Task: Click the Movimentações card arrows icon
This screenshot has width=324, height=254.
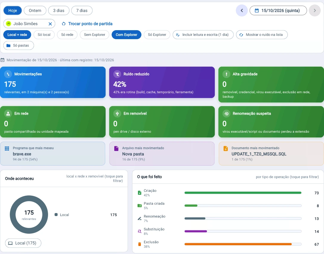Action: 8,74
